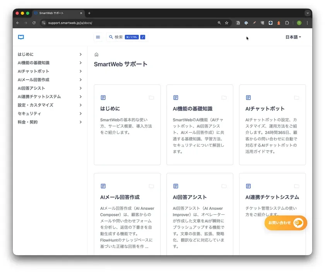Click the お問い合わせ contact button
This screenshot has width=325, height=272.
coord(285,223)
